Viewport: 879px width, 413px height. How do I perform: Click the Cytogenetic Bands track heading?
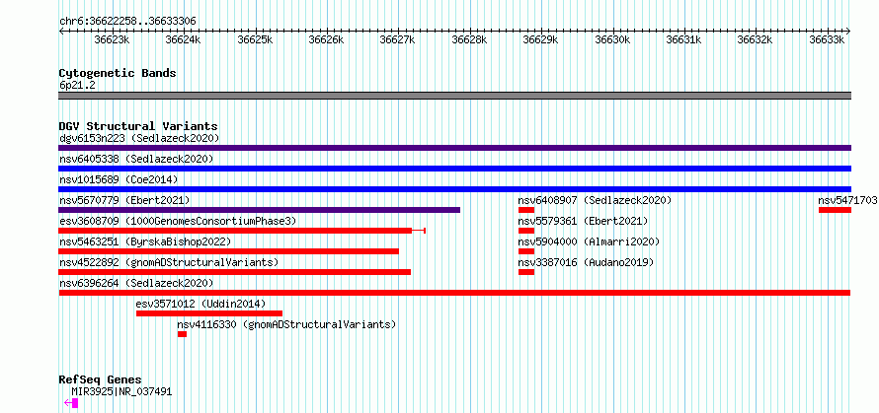(x=118, y=73)
